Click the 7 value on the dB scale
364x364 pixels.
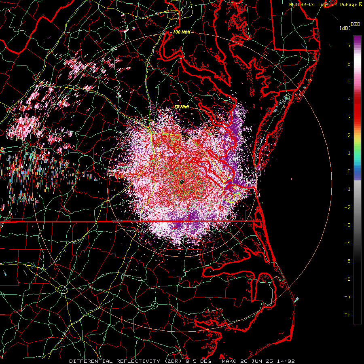[349, 45]
